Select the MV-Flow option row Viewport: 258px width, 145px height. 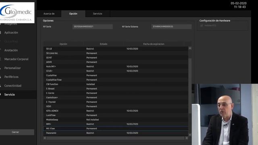coord(116,129)
